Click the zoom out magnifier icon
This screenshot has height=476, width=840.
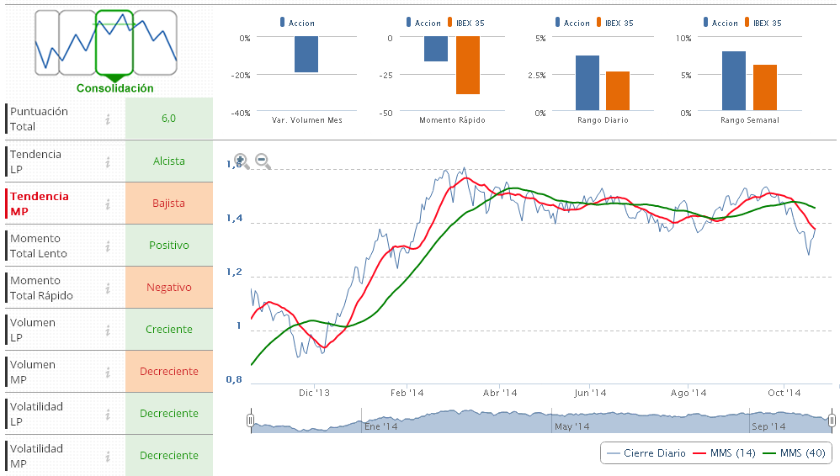coord(263,161)
